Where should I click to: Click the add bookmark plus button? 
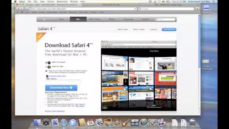(x=27, y=9)
